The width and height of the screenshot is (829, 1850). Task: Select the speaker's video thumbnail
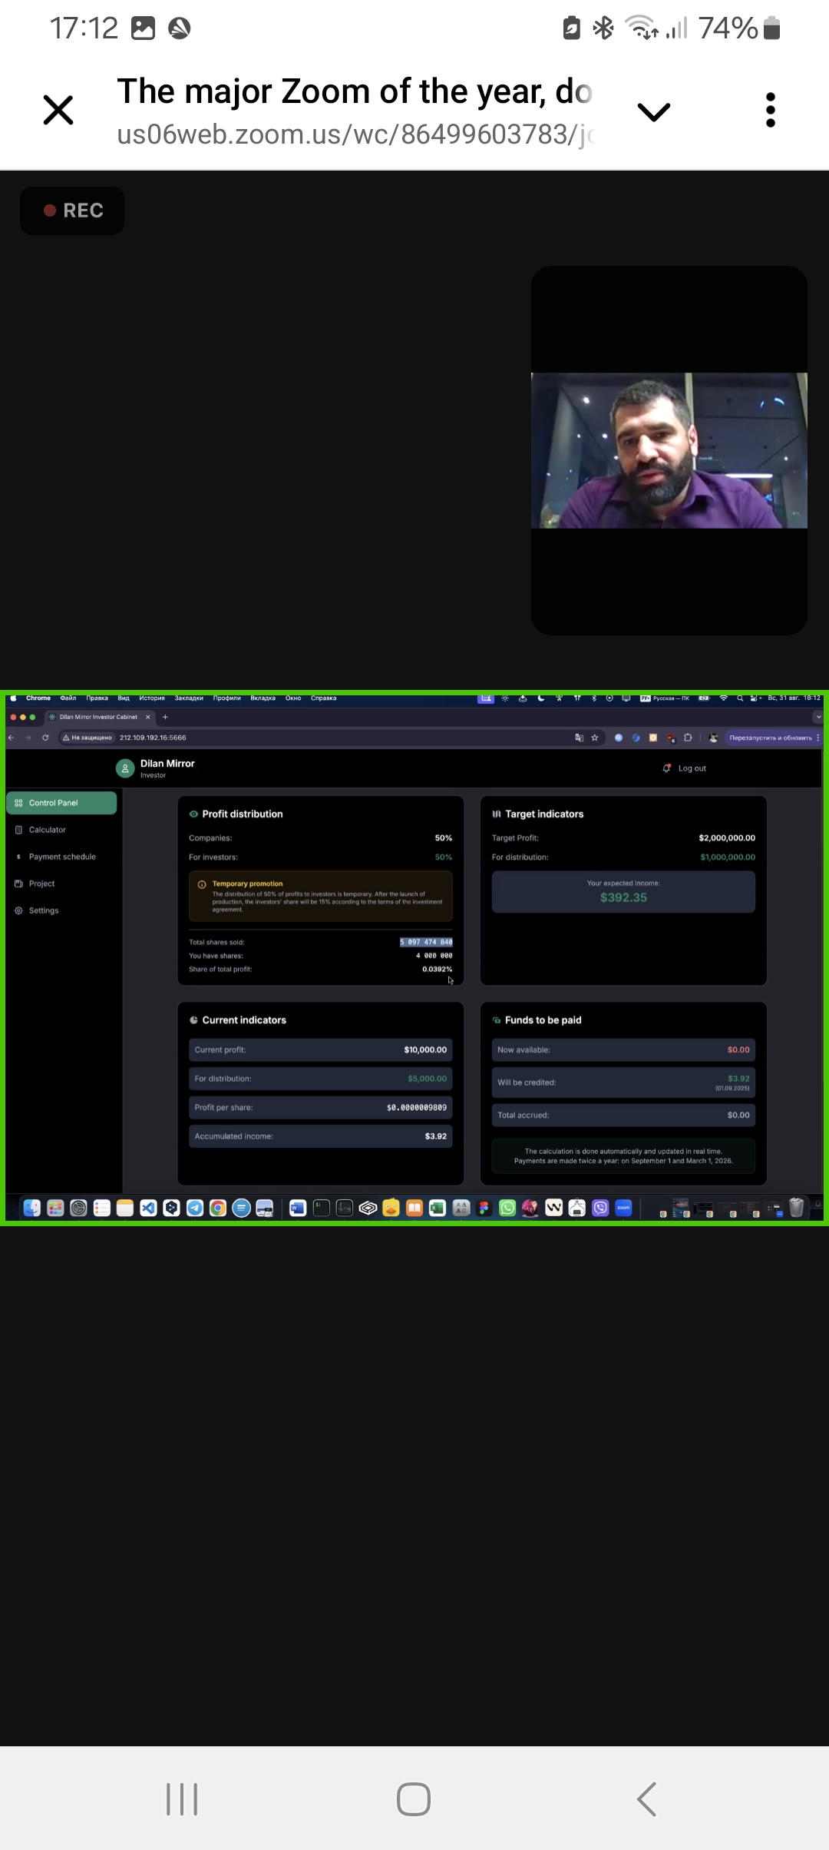coord(669,451)
